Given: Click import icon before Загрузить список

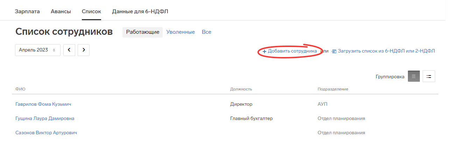Looking at the screenshot, I should point(334,51).
